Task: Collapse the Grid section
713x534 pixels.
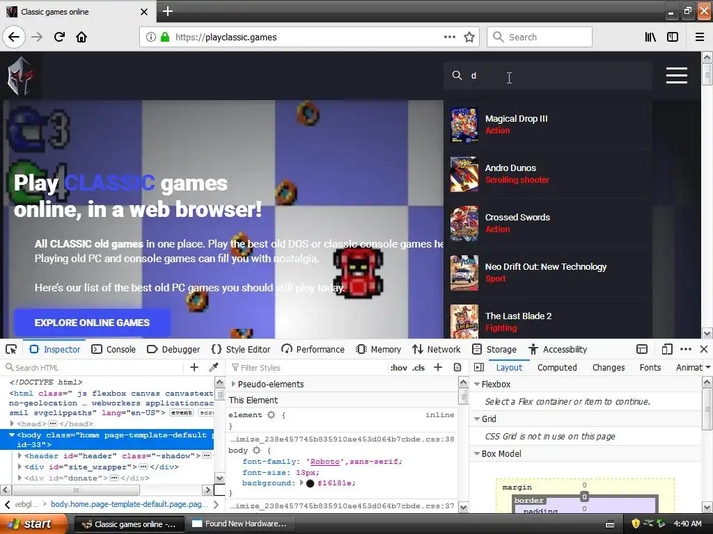Action: (x=477, y=419)
